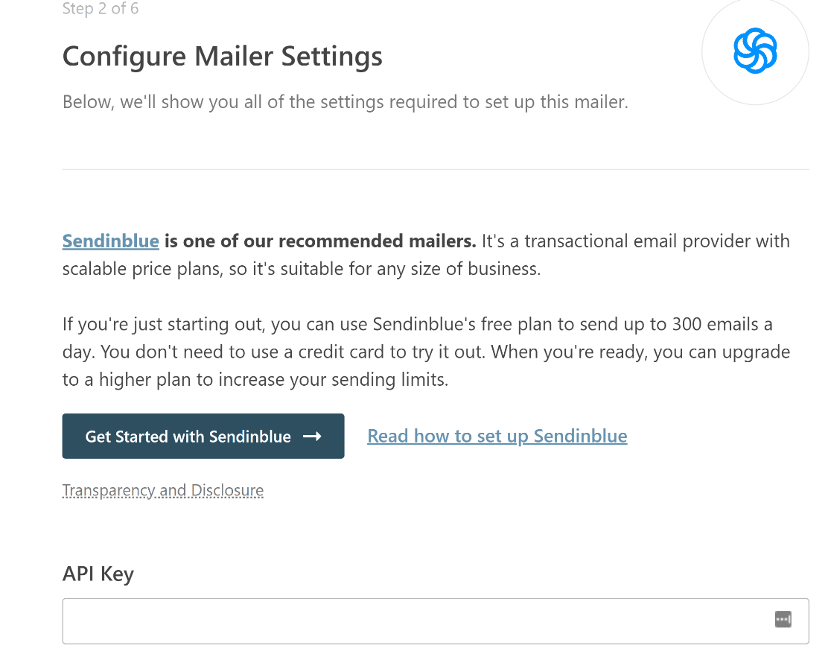Click bold text 'is one of our recommended mailers'
The image size is (831, 663).
320,241
